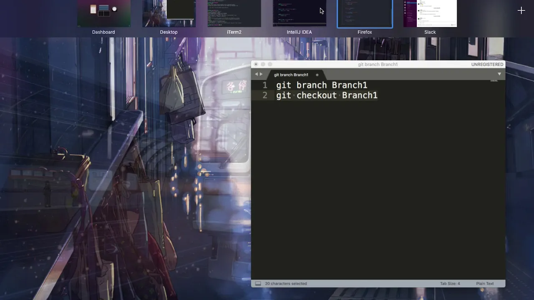
Task: Select the Firefox space thumbnail
Action: [x=365, y=13]
